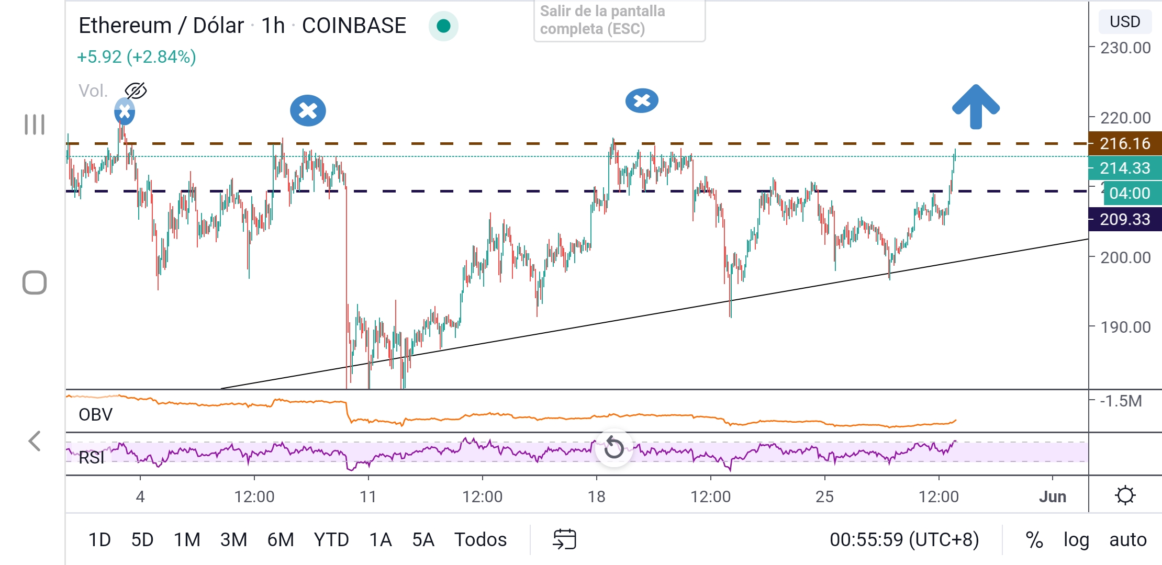Open Android recent apps button
1162x565 pixels.
click(x=35, y=125)
